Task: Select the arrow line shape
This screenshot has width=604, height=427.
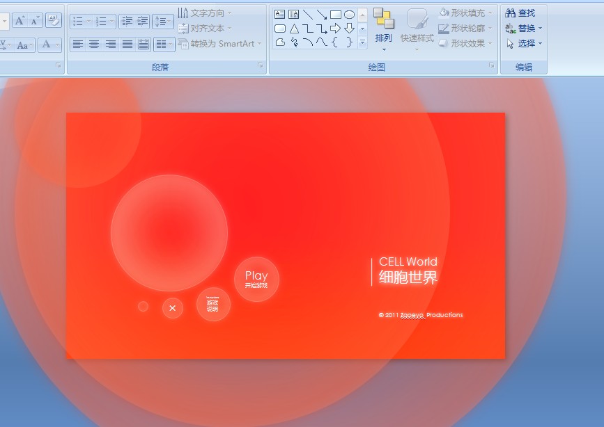Action: coord(321,15)
